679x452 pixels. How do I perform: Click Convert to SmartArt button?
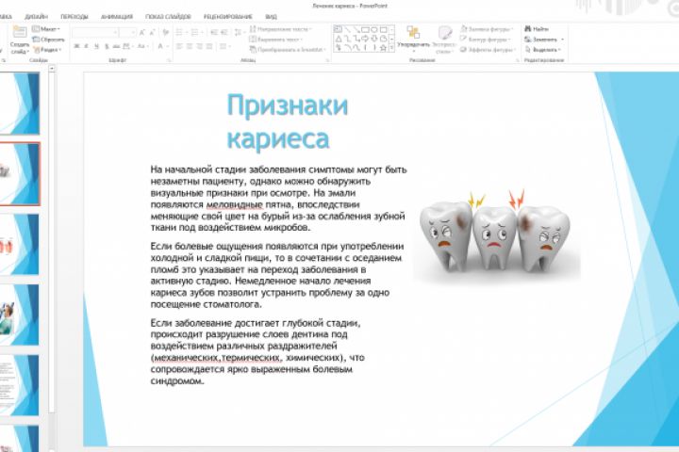pyautogui.click(x=287, y=50)
